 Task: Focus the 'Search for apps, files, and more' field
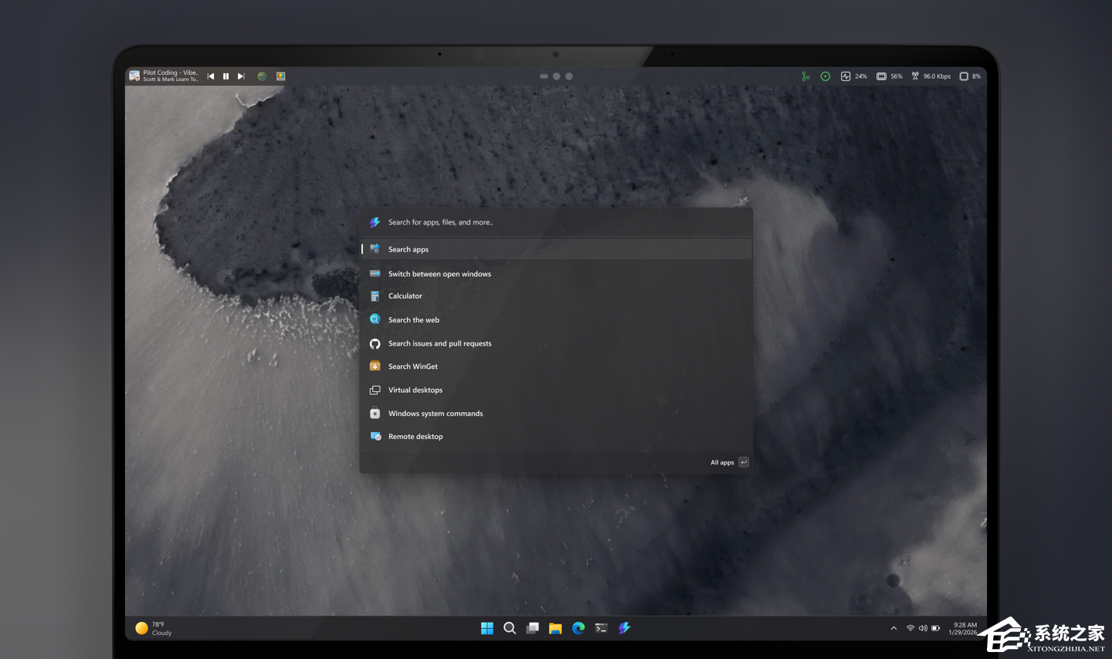pyautogui.click(x=556, y=222)
